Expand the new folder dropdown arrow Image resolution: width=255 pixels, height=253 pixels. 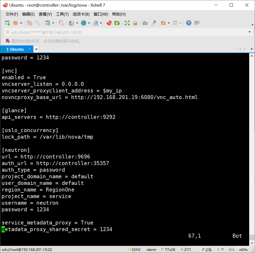(x=169, y=23)
